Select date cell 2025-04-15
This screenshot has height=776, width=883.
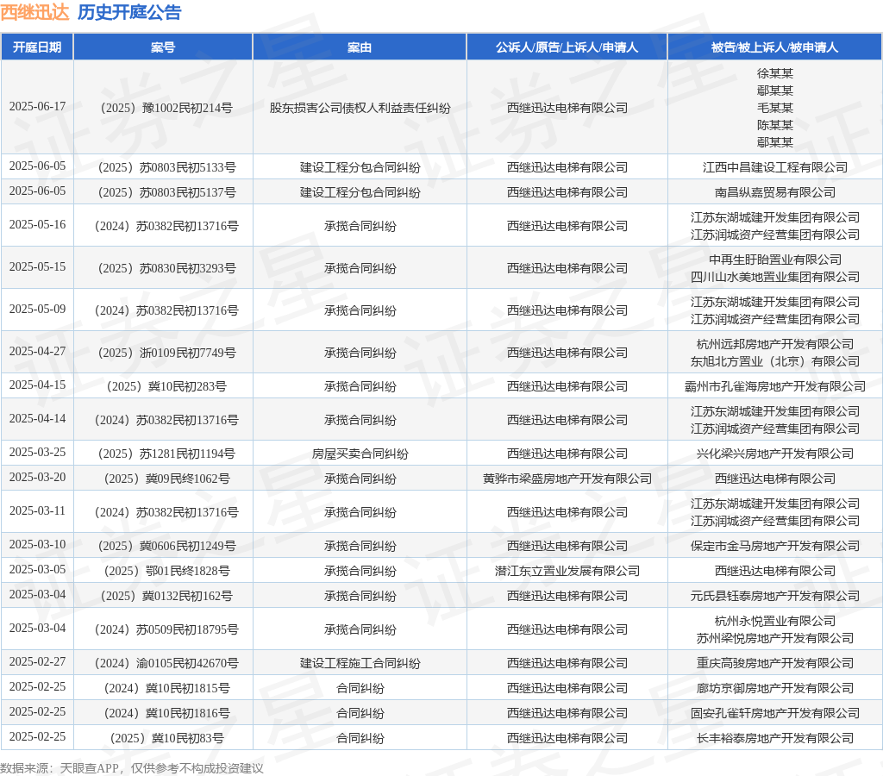pyautogui.click(x=37, y=385)
